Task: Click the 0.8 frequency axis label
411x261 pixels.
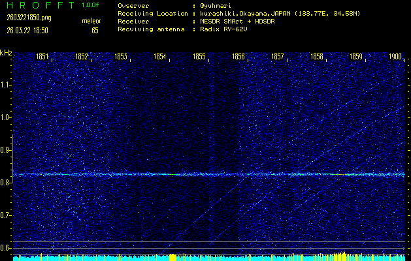Action: [6, 183]
